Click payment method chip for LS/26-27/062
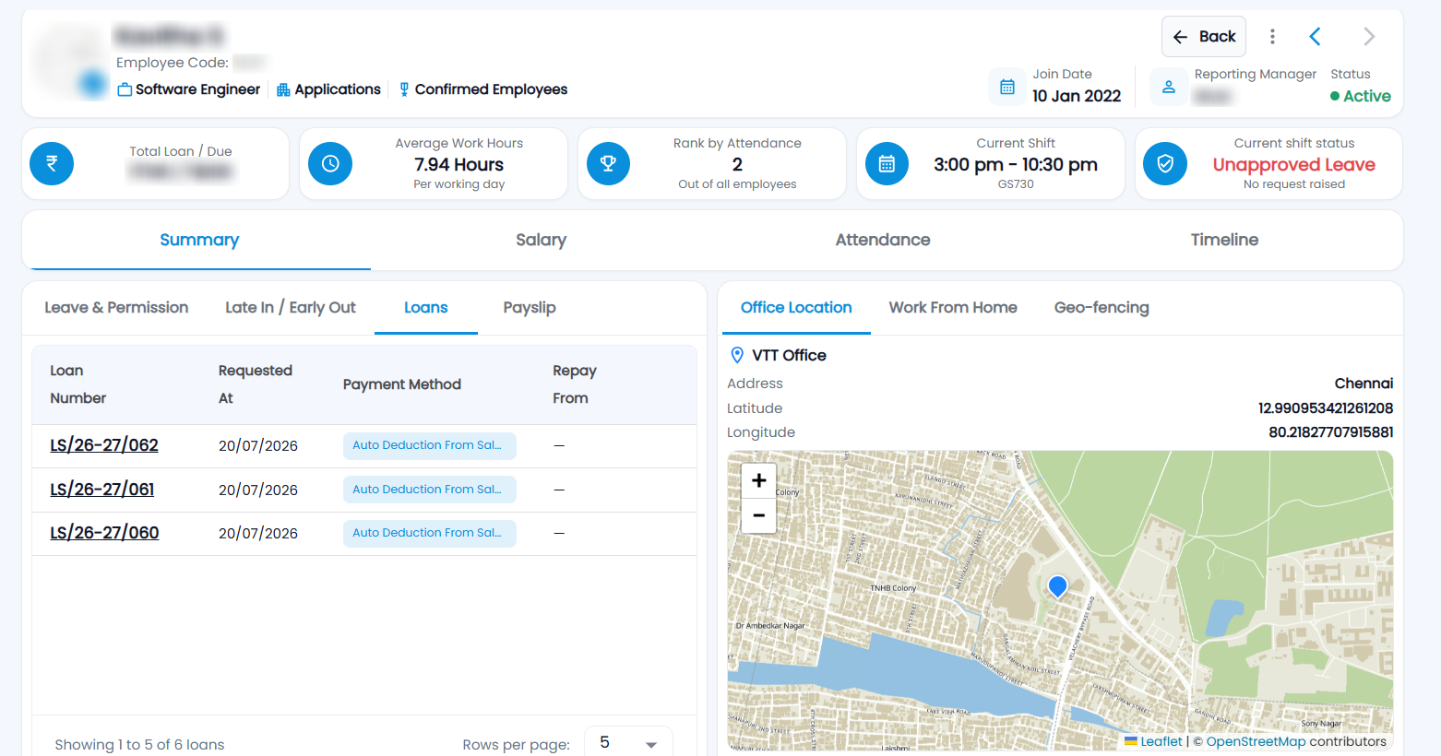This screenshot has height=756, width=1441. [x=430, y=445]
